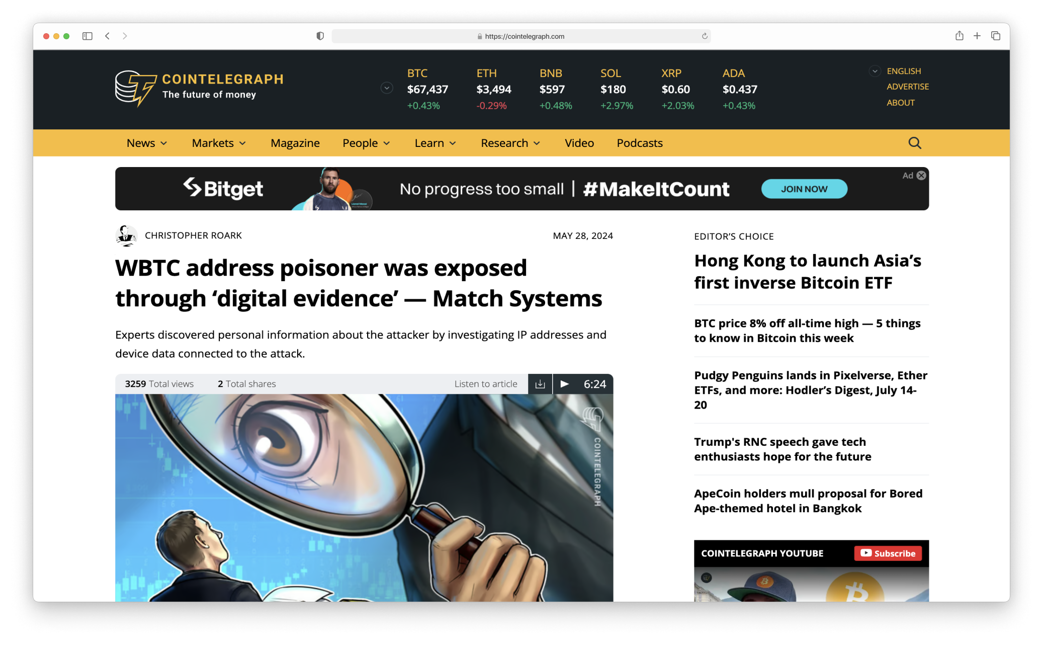The height and width of the screenshot is (645, 1043).
Task: Close the Bitget ad banner
Action: pos(921,176)
